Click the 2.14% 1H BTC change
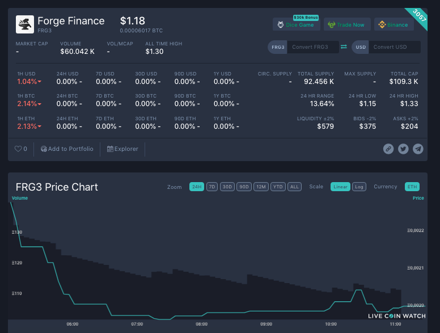440x333 pixels. (x=29, y=104)
